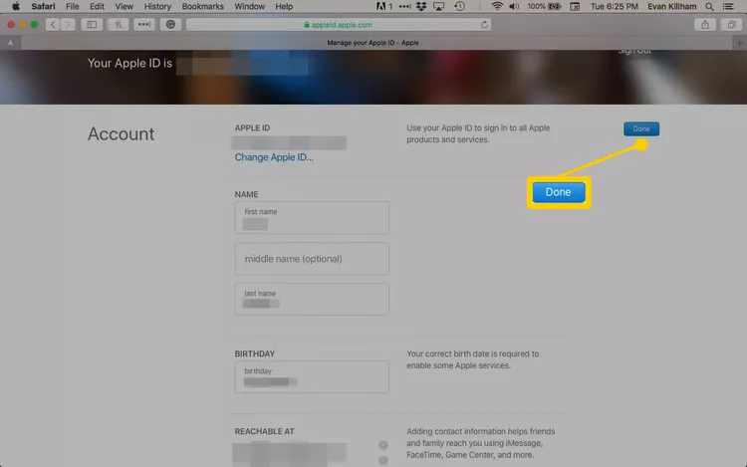Open the Edit menu

97,6
